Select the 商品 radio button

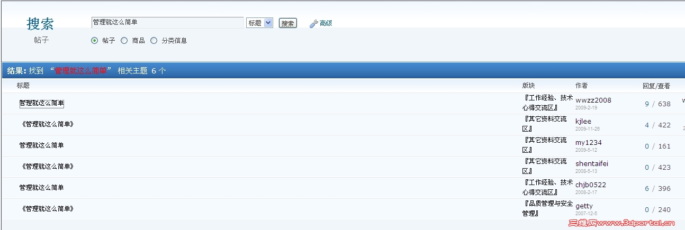[x=124, y=40]
